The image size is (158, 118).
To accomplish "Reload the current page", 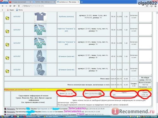I will click(x=10, y=6).
